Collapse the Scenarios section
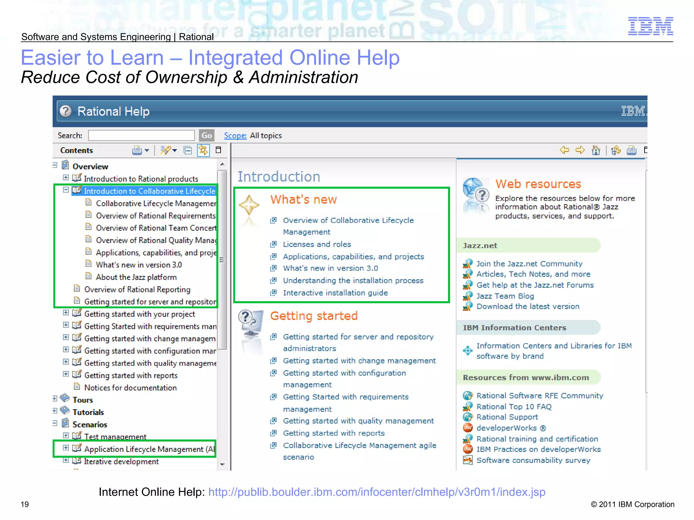The height and width of the screenshot is (520, 694). [55, 423]
